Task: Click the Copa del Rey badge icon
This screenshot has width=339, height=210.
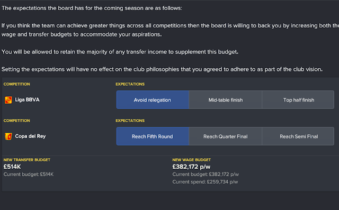Action: 8,136
